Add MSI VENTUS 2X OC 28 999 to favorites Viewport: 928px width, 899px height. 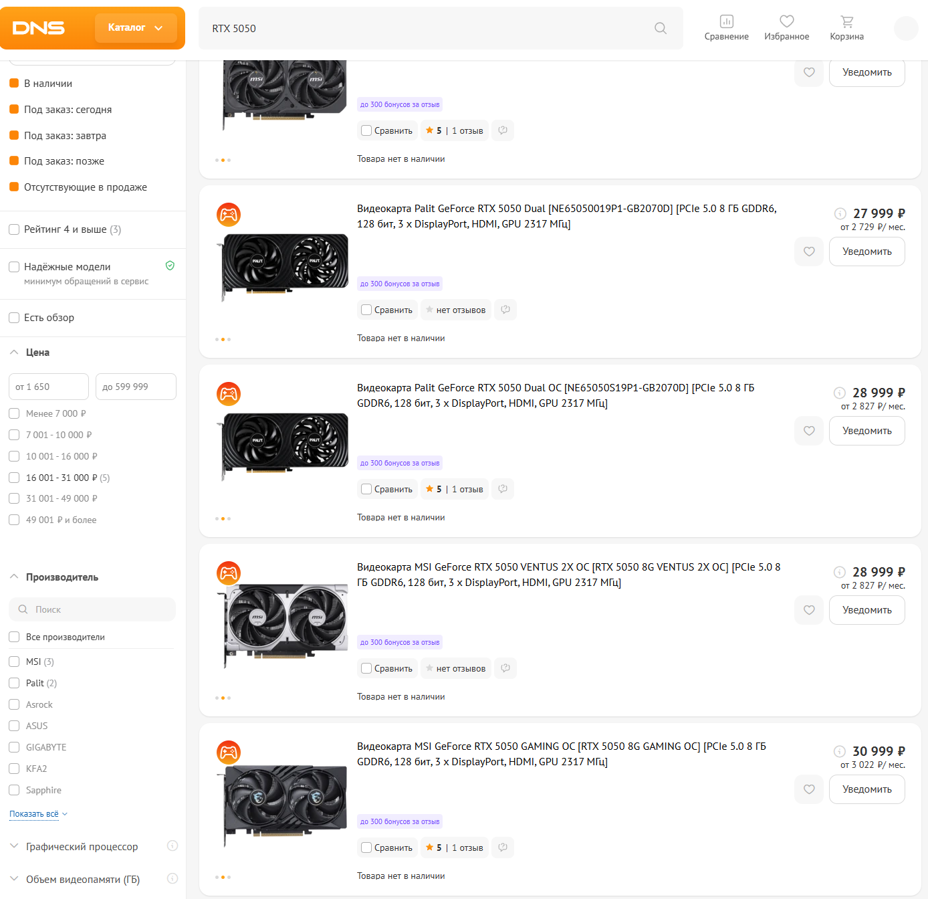(809, 610)
